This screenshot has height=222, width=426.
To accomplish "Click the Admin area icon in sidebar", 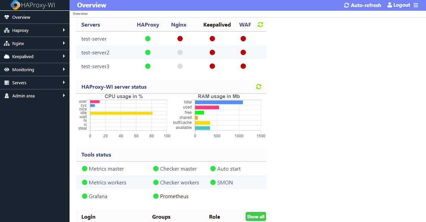I will tap(7, 96).
